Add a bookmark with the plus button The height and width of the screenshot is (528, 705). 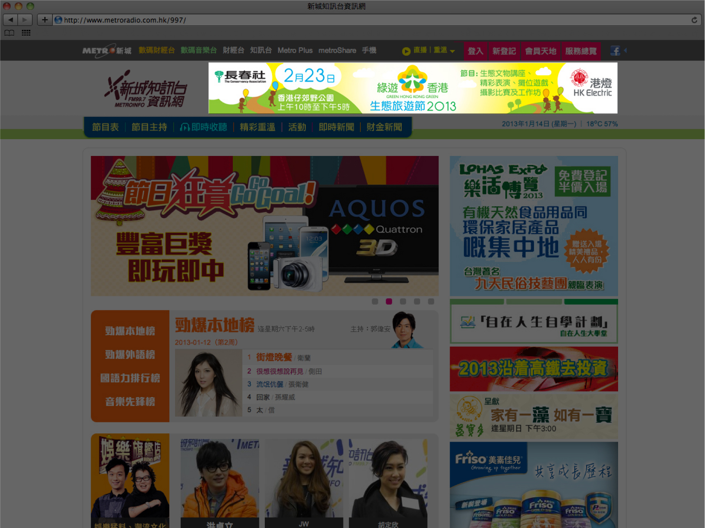click(45, 20)
